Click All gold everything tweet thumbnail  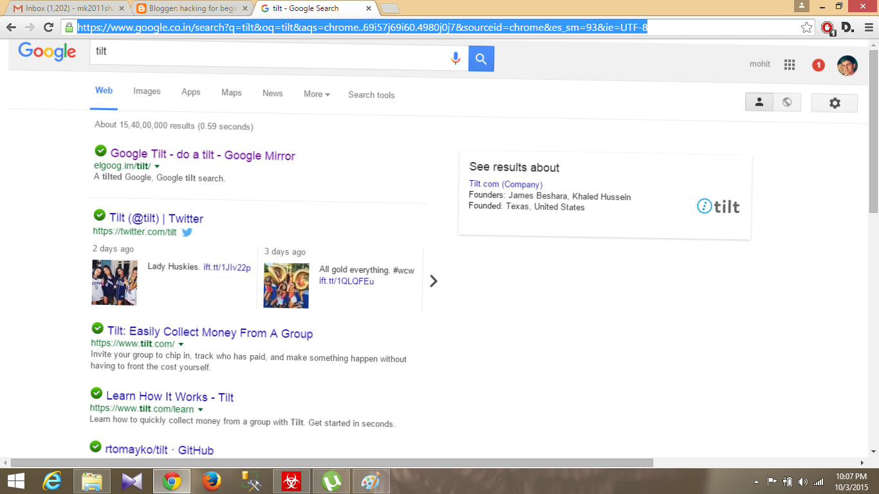[286, 285]
